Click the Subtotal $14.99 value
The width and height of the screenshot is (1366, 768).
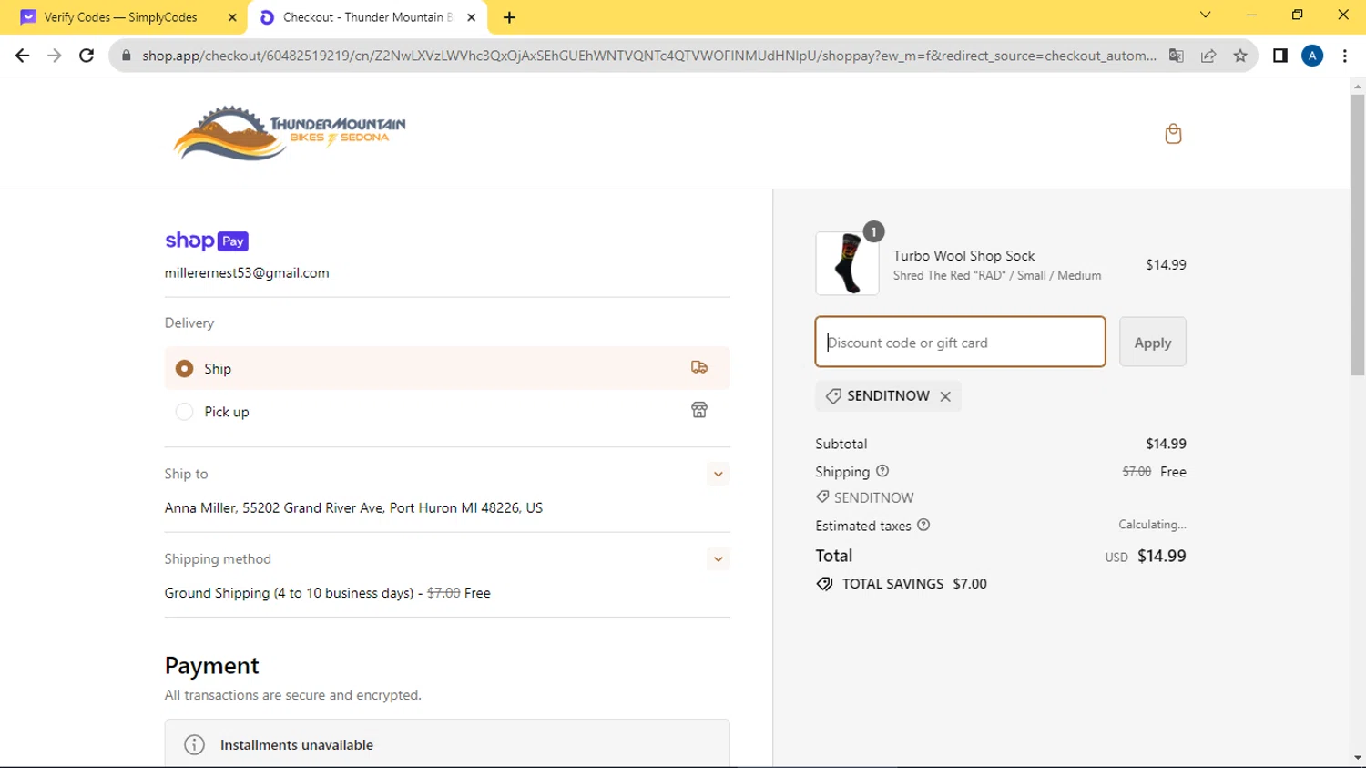(x=1166, y=444)
